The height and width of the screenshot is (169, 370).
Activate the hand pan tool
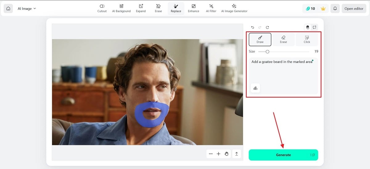click(226, 154)
